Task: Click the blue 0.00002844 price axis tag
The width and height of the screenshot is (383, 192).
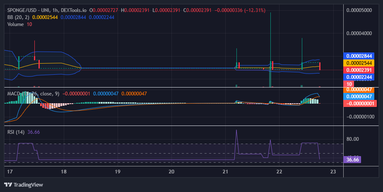Action: 359,56
